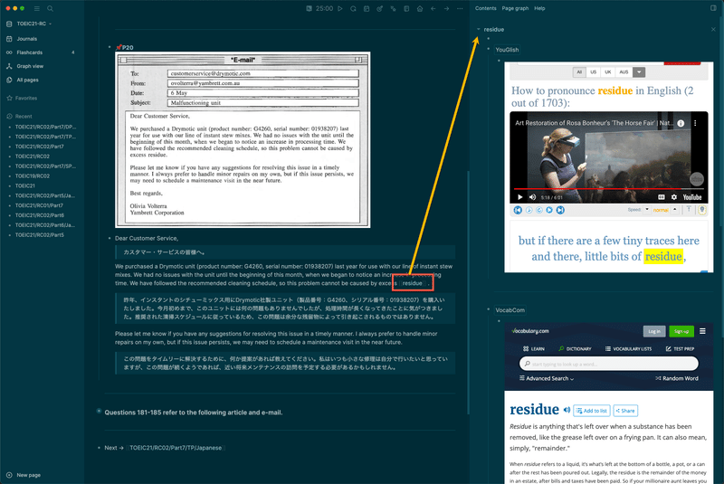Click the YouTube video progress bar
Screen dimensions: 724x484
[x=608, y=189]
